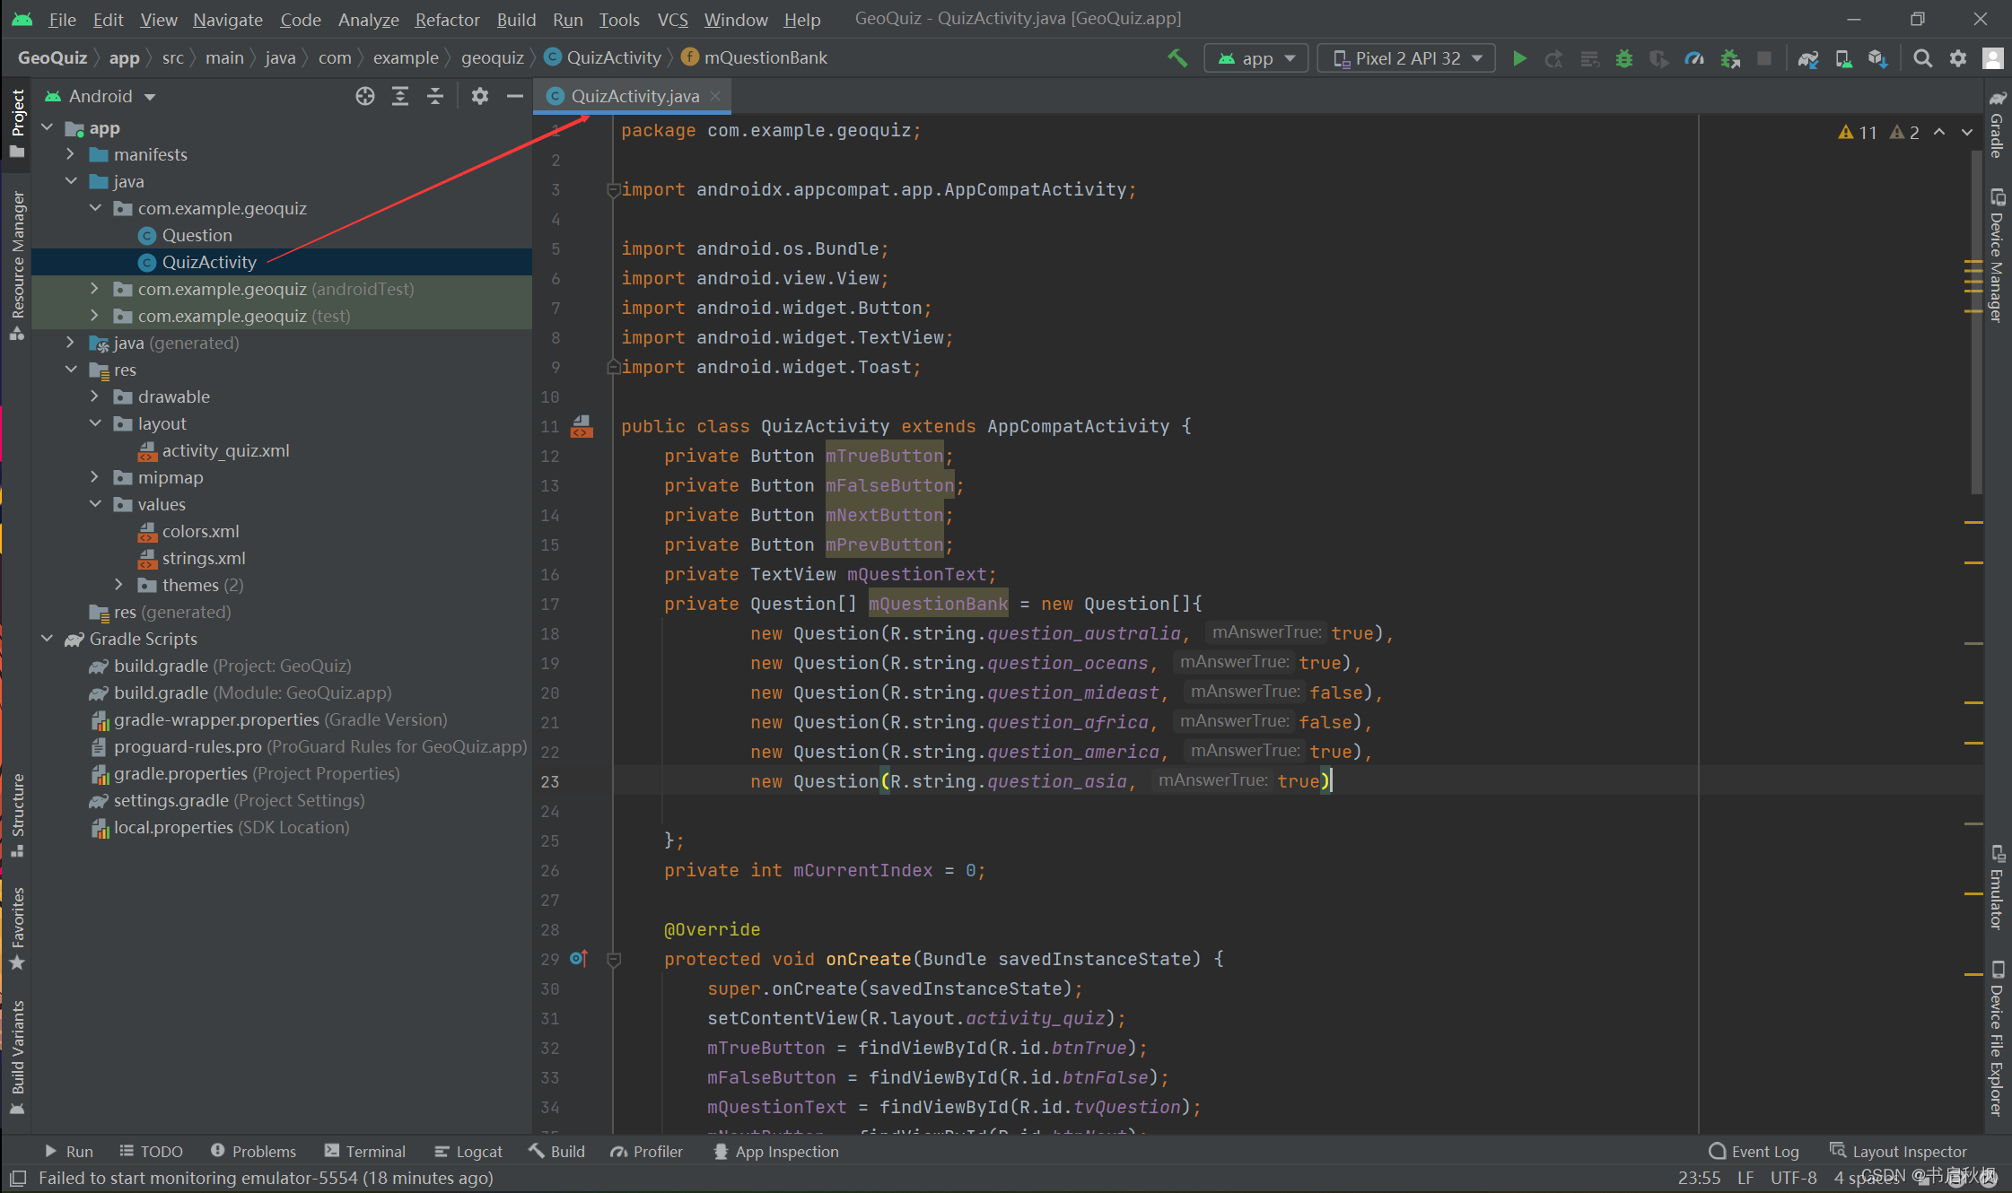This screenshot has height=1193, width=2012.
Task: Toggle the Build Variants tool window
Action: pos(17,1057)
